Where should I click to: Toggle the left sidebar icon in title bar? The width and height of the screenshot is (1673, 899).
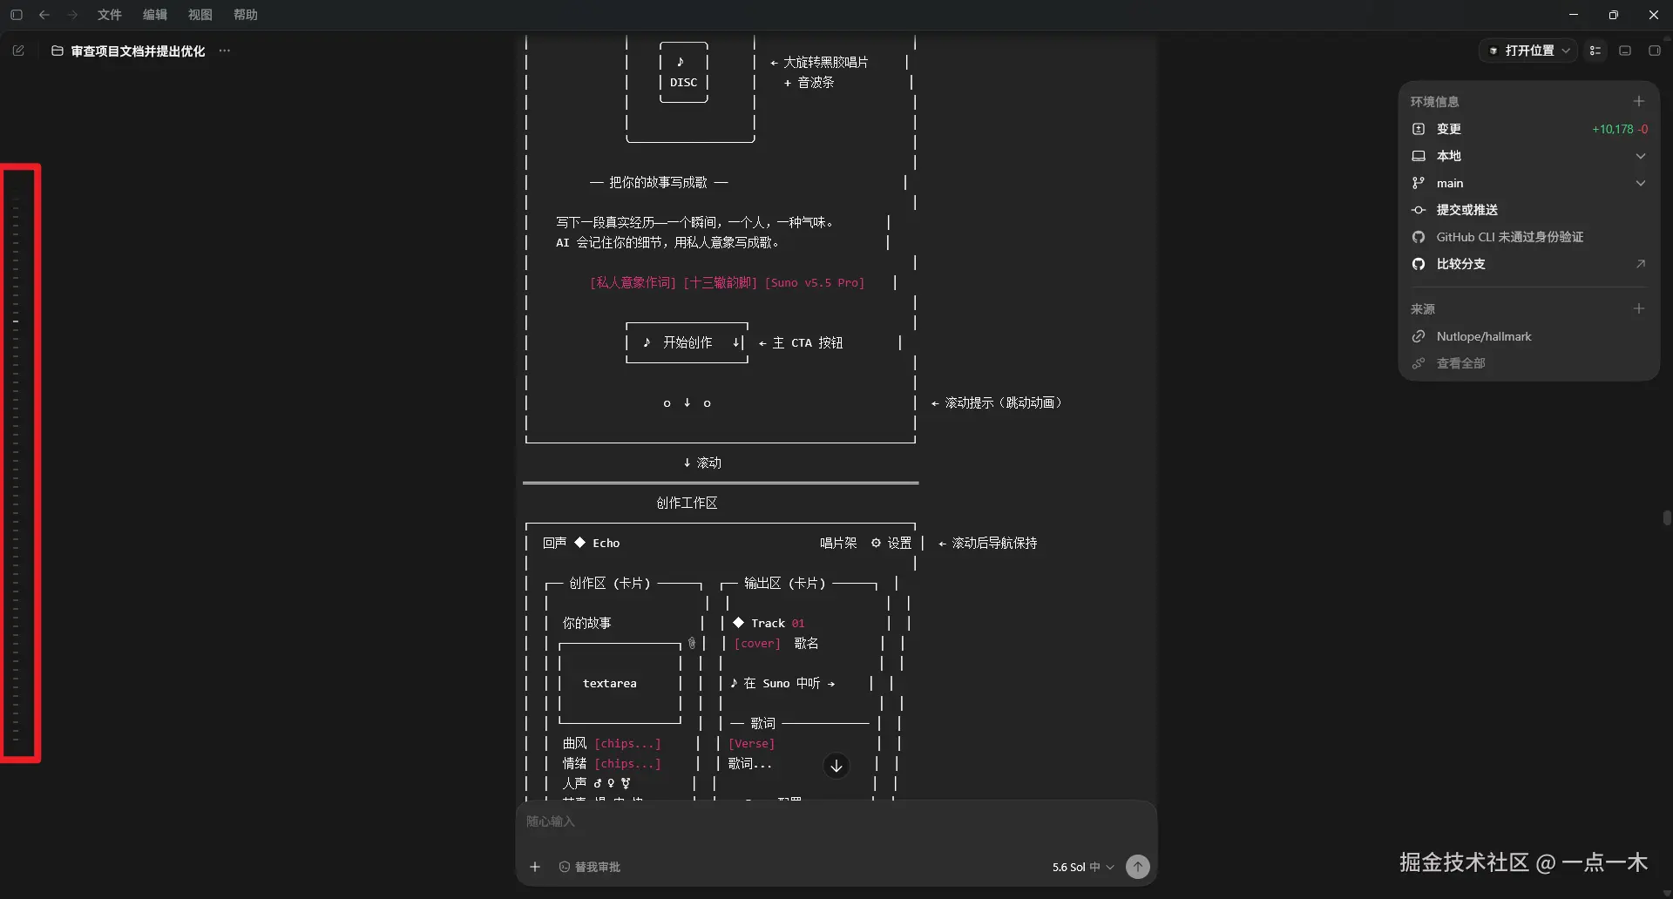17,15
